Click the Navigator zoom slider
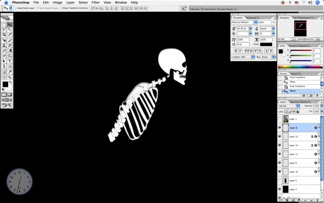324x203 pixels. 305,39
